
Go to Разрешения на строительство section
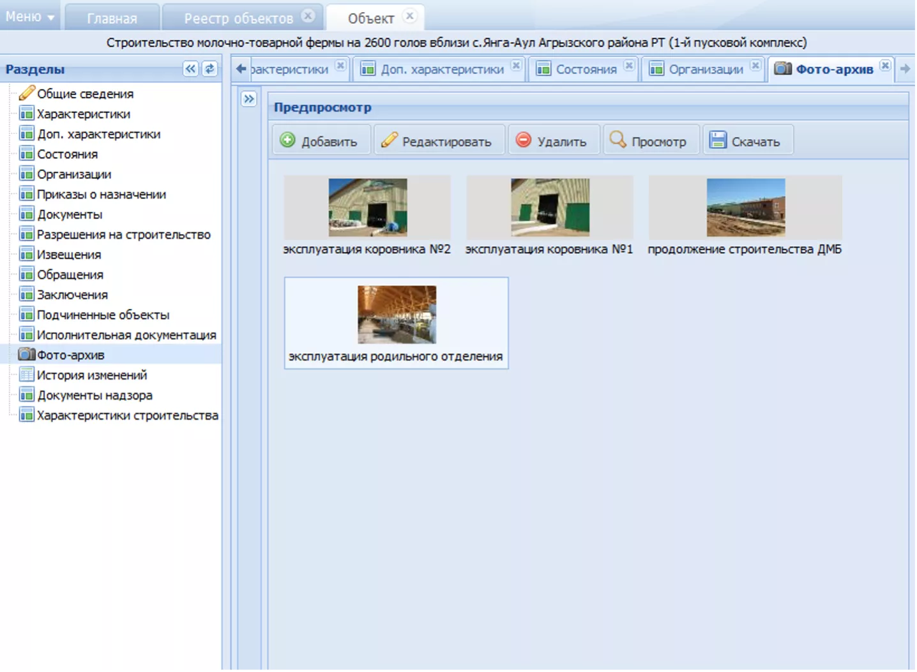point(123,235)
